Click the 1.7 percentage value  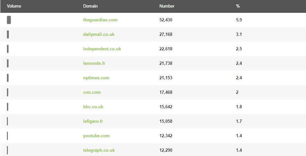239,121
